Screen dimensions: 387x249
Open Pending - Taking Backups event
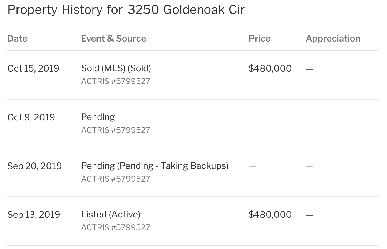click(x=155, y=166)
